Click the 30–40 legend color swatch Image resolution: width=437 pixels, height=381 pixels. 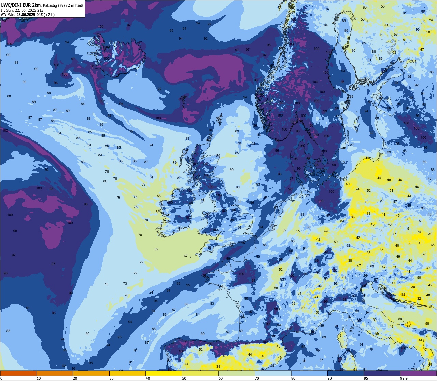pos(127,373)
